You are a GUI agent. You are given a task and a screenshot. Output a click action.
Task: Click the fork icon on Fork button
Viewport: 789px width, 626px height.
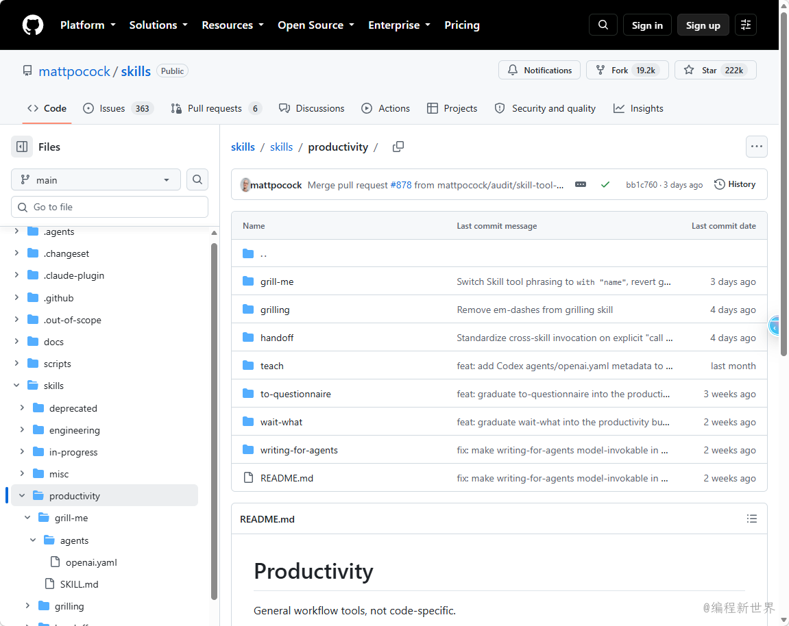click(x=600, y=70)
